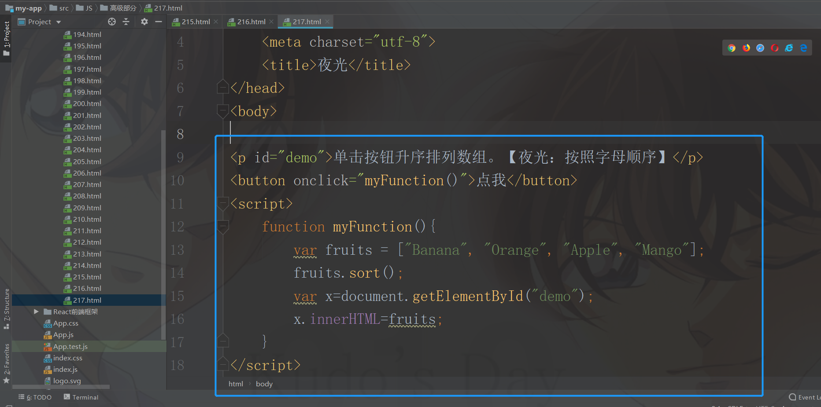The width and height of the screenshot is (821, 407).
Task: Collapse the </head> fold marker on line 6
Action: pos(223,87)
